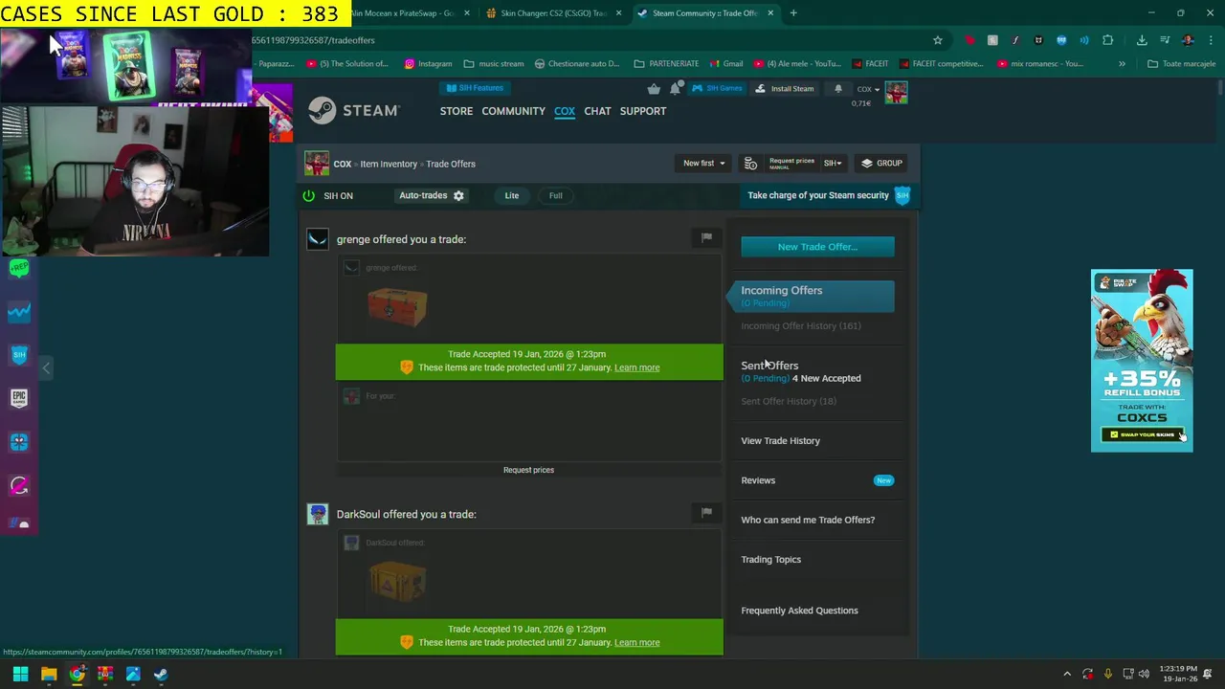The width and height of the screenshot is (1225, 689).
Task: Open View Trade History link
Action: (780, 440)
